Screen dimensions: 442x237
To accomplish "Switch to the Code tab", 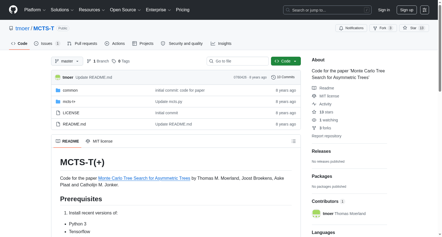I will tap(19, 43).
